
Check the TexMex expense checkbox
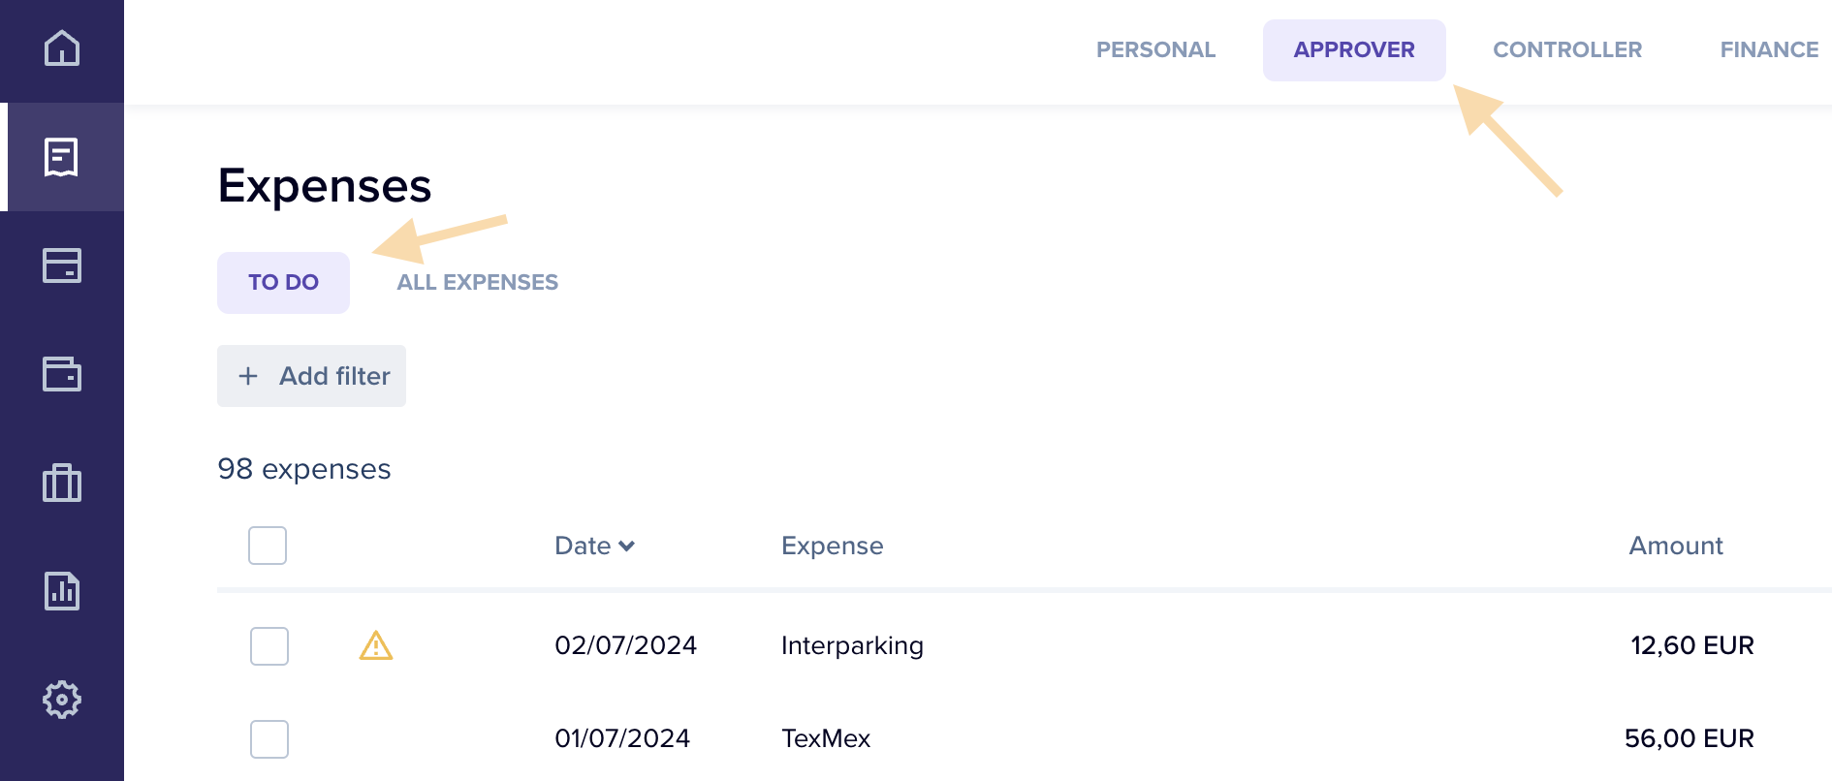click(269, 739)
